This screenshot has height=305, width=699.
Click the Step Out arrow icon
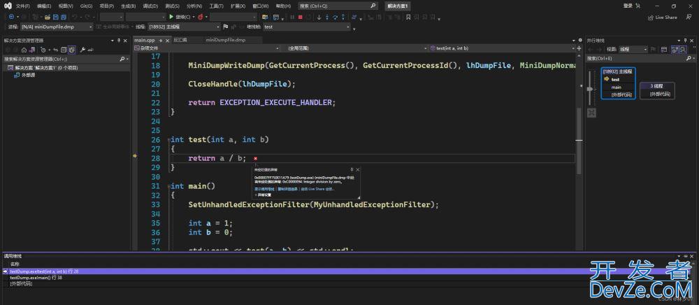pyautogui.click(x=343, y=17)
